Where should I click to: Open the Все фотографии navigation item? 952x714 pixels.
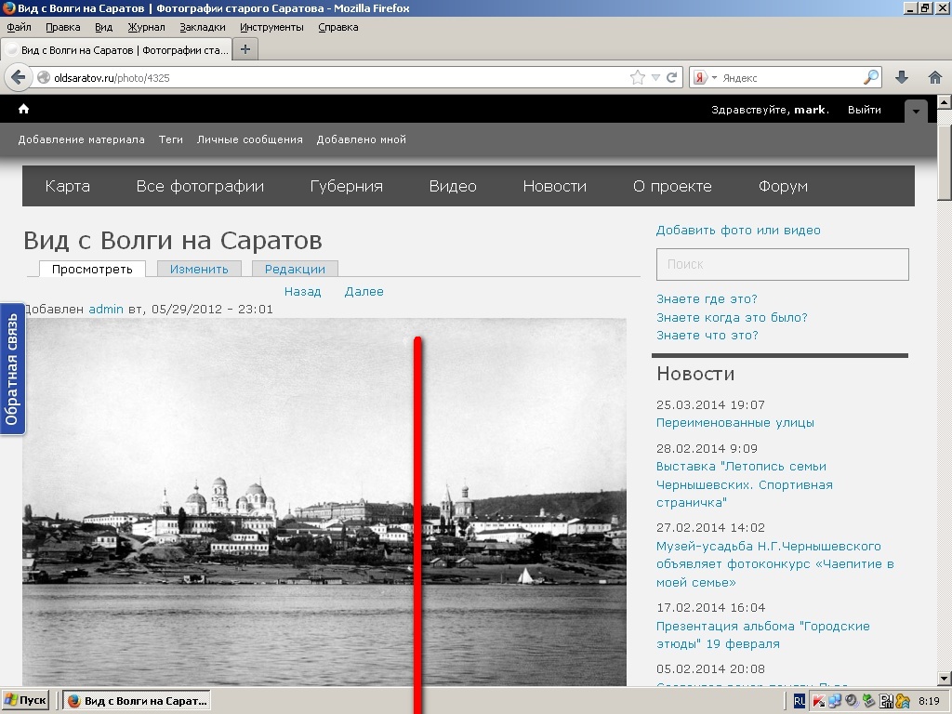(200, 186)
